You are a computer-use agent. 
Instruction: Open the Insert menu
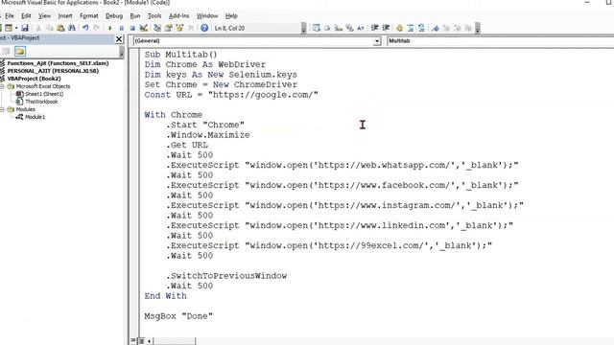pos(65,16)
